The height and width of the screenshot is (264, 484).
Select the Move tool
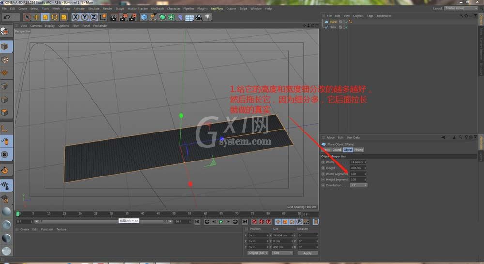point(36,17)
